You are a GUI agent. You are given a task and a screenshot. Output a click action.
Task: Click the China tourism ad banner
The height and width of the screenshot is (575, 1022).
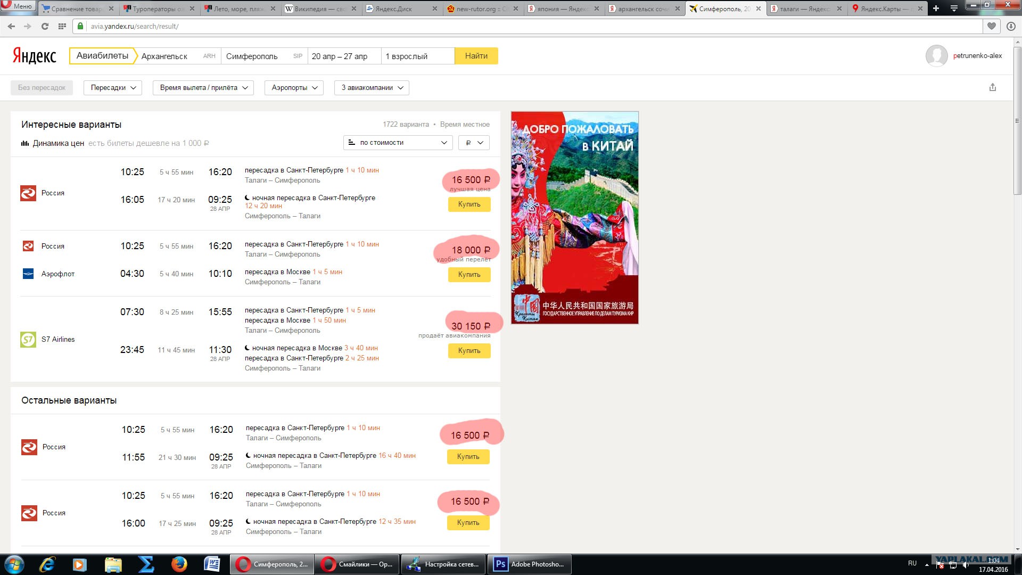pos(575,217)
